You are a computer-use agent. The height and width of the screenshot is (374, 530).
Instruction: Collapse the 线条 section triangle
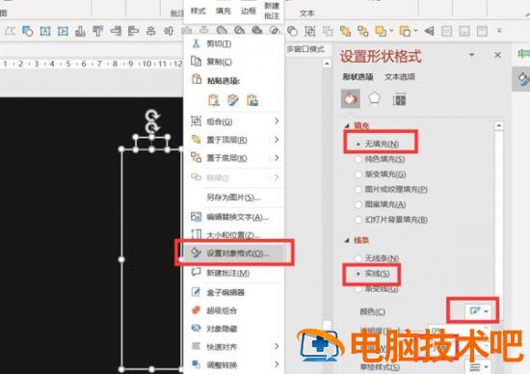(347, 240)
